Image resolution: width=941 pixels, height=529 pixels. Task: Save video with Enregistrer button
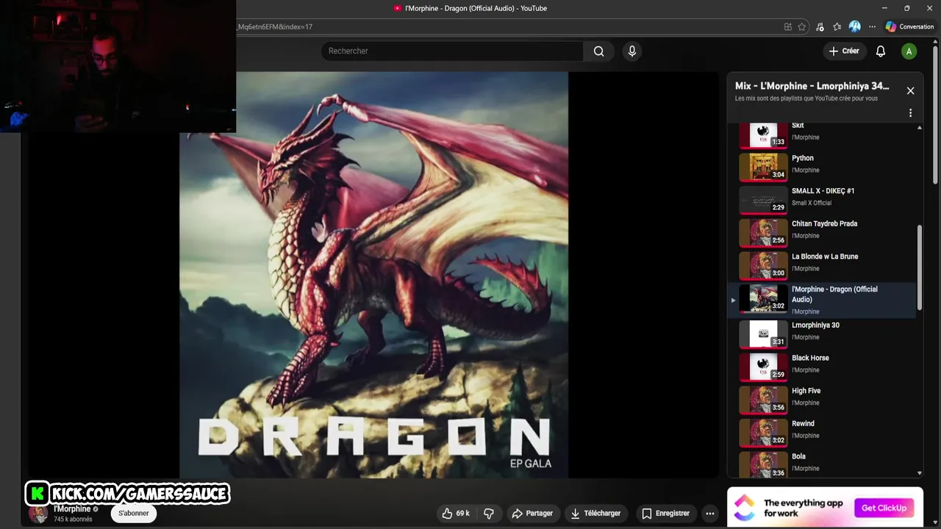[665, 514]
